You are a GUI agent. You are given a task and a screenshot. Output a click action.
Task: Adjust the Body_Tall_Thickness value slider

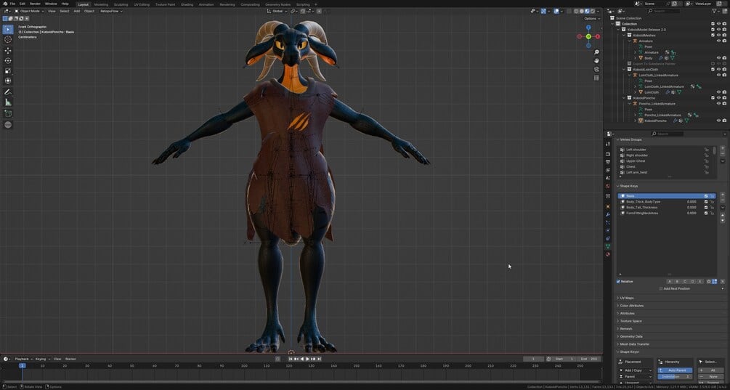click(692, 208)
